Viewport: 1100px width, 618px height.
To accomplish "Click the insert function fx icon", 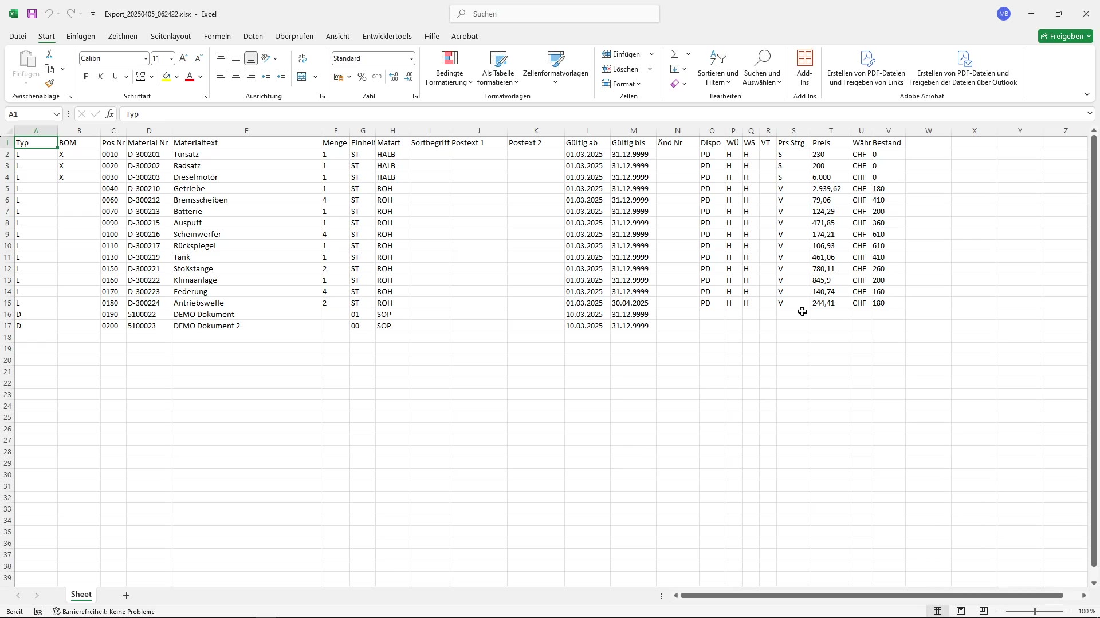I will click(x=110, y=114).
